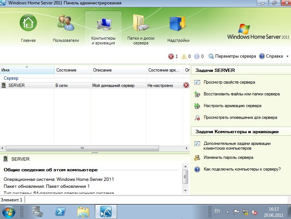This screenshot has height=219, width=291.
Task: Click the Изменить пароль сервера key icon
Action: pos(197,157)
